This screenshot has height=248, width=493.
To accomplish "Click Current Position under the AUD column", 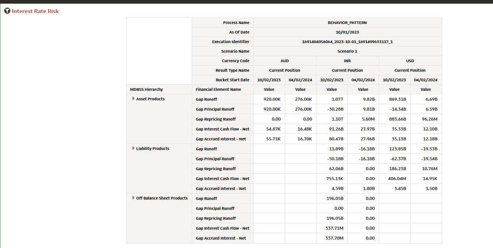I will click(x=285, y=71).
